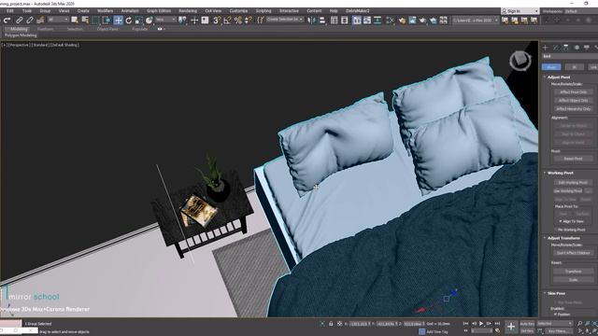Toggle Angle Snap

(x=228, y=21)
